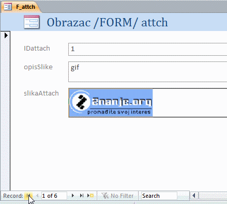Screen dimensions: 227x204
Task: Select the slikaAttach attachment image
Action: [111, 103]
